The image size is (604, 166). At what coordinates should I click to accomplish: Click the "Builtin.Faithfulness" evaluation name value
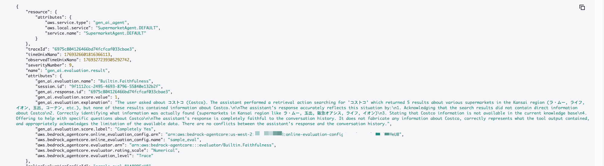coord(125,81)
